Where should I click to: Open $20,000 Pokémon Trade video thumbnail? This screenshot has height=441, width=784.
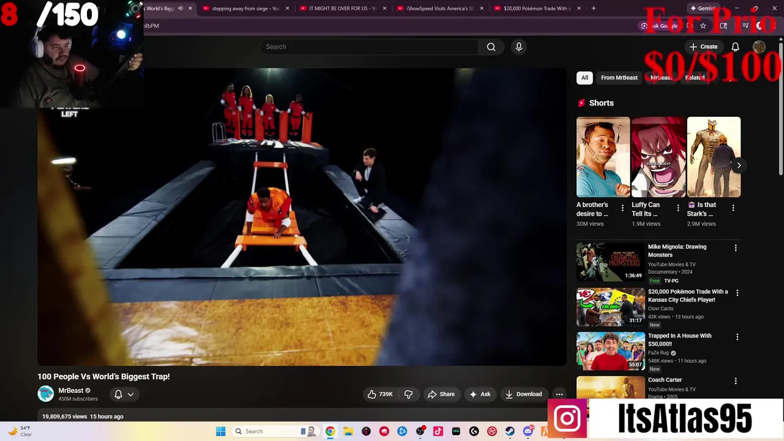tap(611, 307)
